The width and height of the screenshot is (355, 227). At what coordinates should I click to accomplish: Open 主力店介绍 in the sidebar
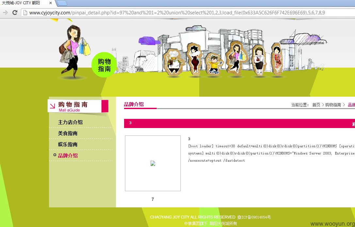click(x=70, y=122)
